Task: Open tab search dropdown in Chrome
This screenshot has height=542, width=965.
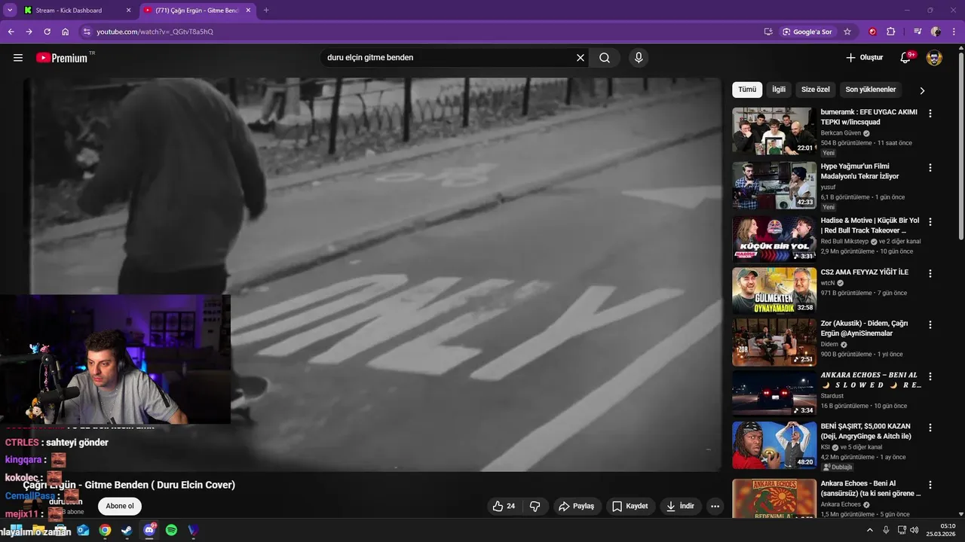Action: 10,10
